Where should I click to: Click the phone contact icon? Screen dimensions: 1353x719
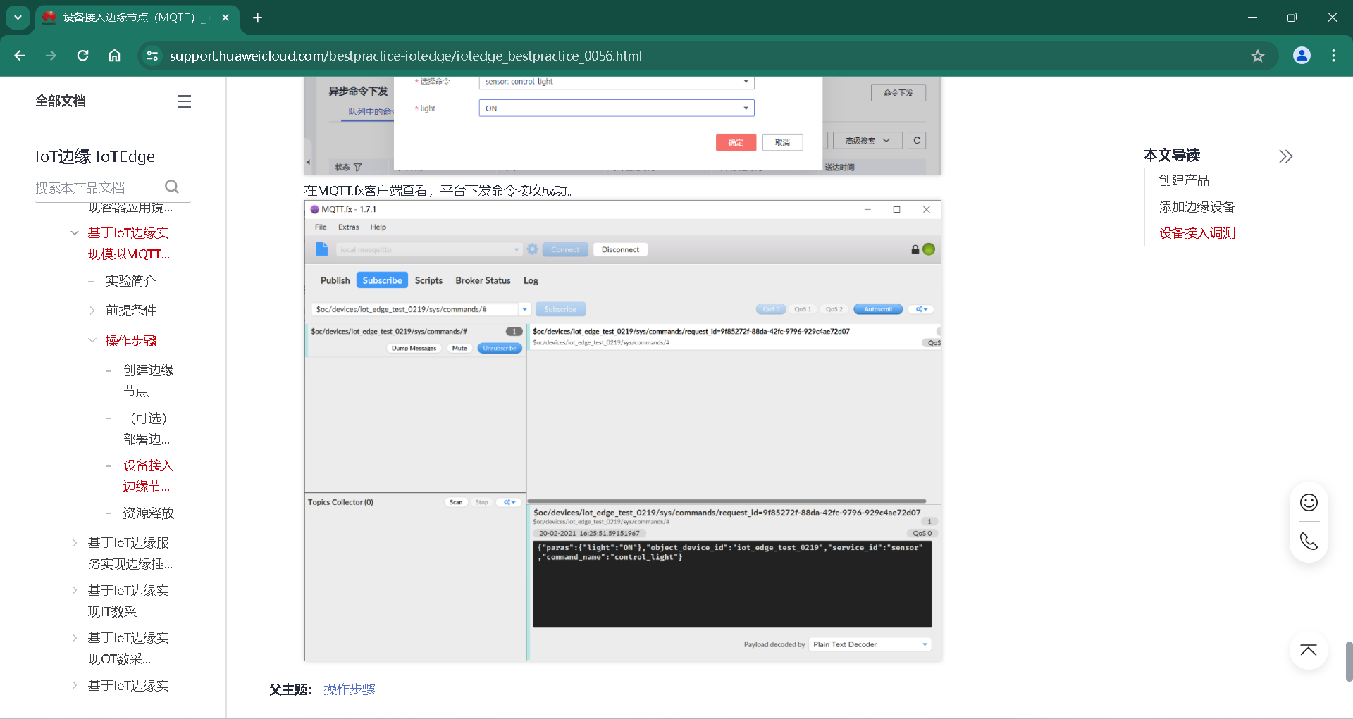coord(1309,541)
